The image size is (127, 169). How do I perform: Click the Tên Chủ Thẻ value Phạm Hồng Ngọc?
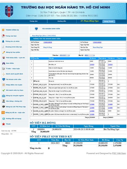pos(98,47)
